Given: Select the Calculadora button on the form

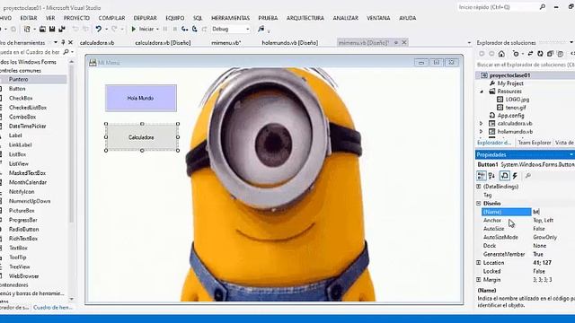Looking at the screenshot, I should pos(142,137).
